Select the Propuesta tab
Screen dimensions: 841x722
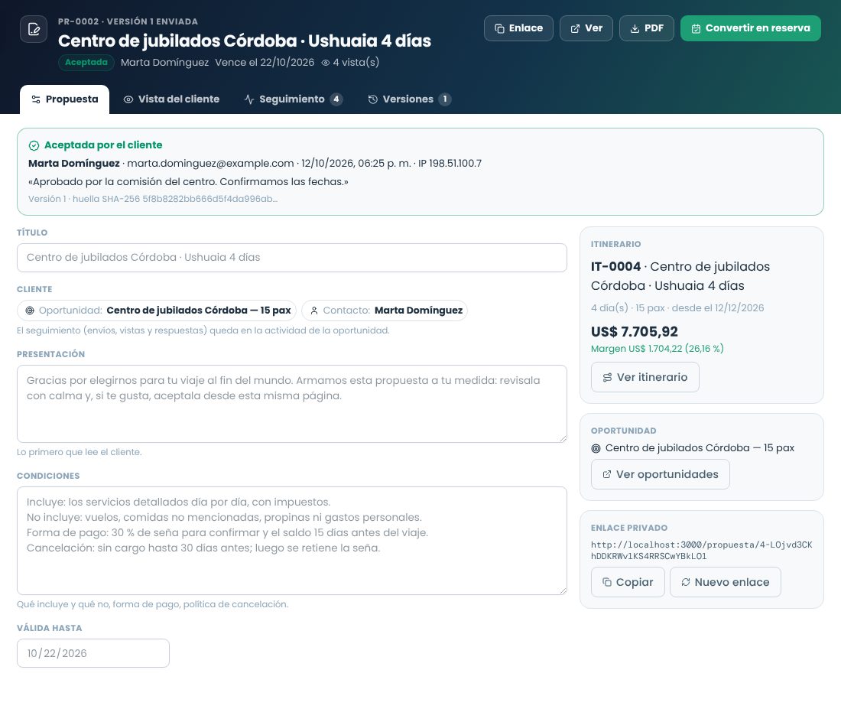coord(64,99)
